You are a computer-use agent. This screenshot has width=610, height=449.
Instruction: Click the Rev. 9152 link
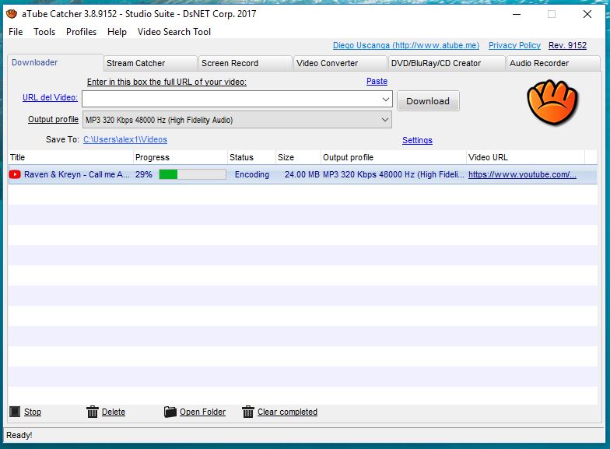coord(568,45)
